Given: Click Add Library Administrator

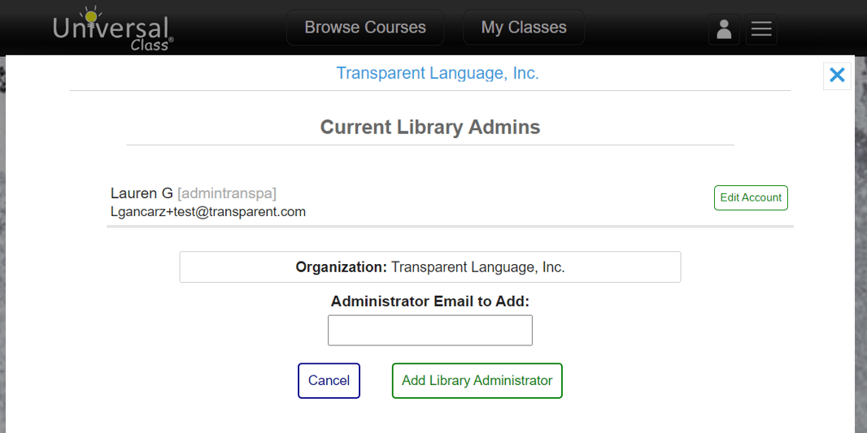Looking at the screenshot, I should click(477, 380).
